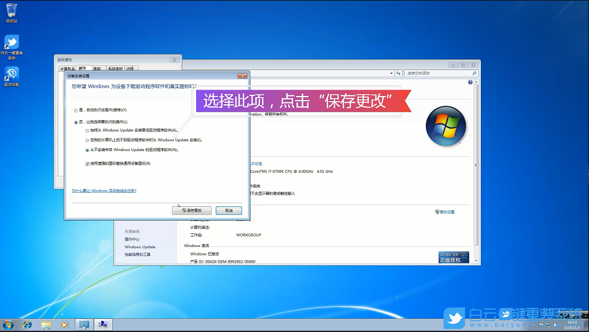Select the 系统保护 tab
This screenshot has width=589, height=332.
116,68
